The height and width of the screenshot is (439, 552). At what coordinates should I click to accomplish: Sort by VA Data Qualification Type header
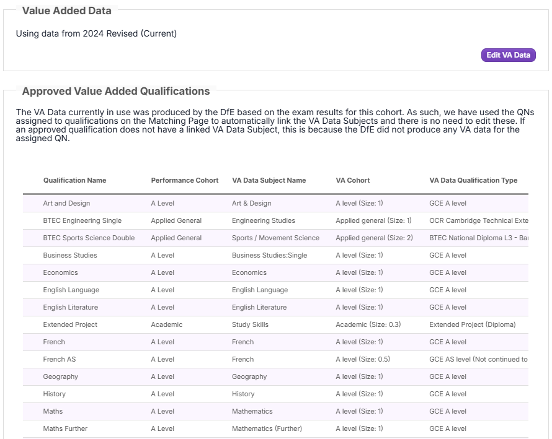pos(473,180)
